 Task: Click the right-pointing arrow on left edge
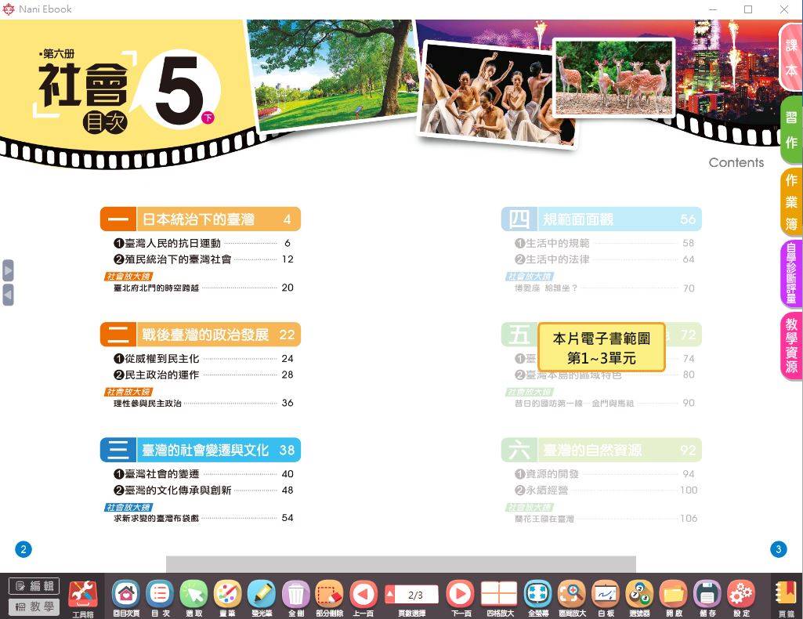[8, 270]
